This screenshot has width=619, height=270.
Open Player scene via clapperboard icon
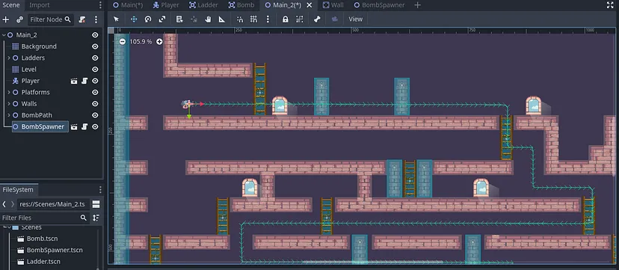(74, 81)
